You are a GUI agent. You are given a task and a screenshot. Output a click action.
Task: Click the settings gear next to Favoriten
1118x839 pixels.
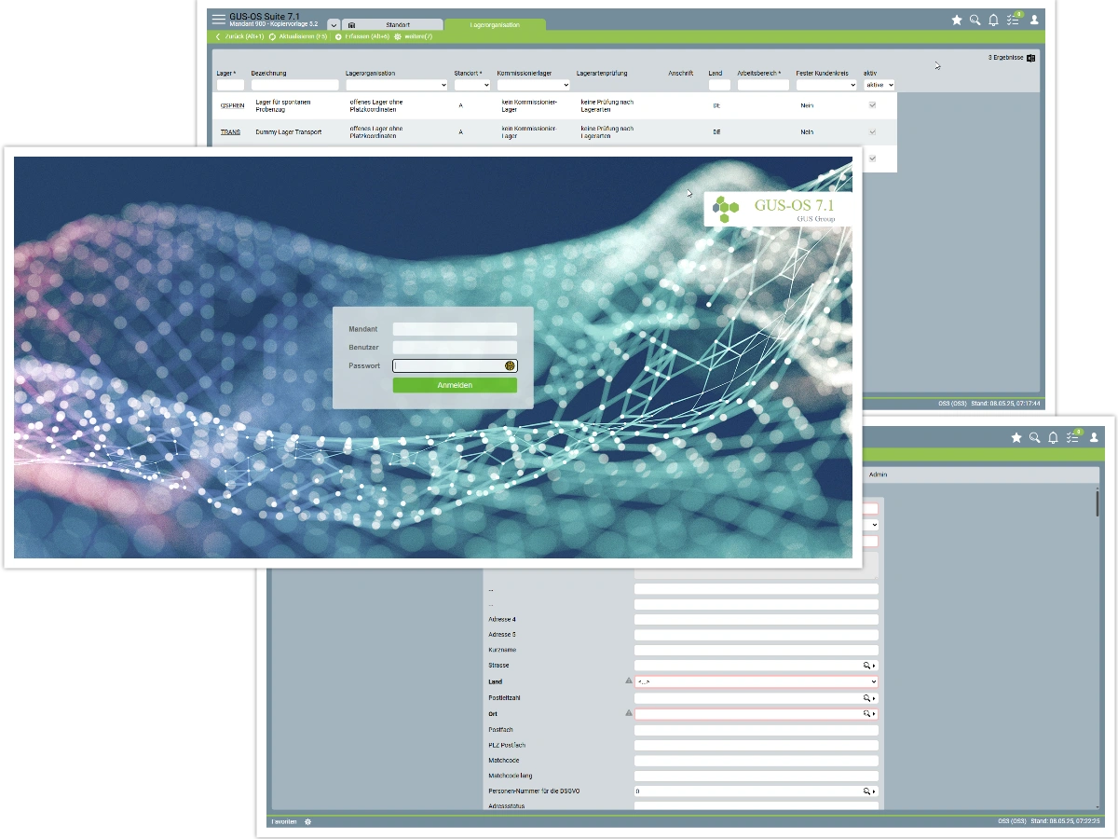308,821
